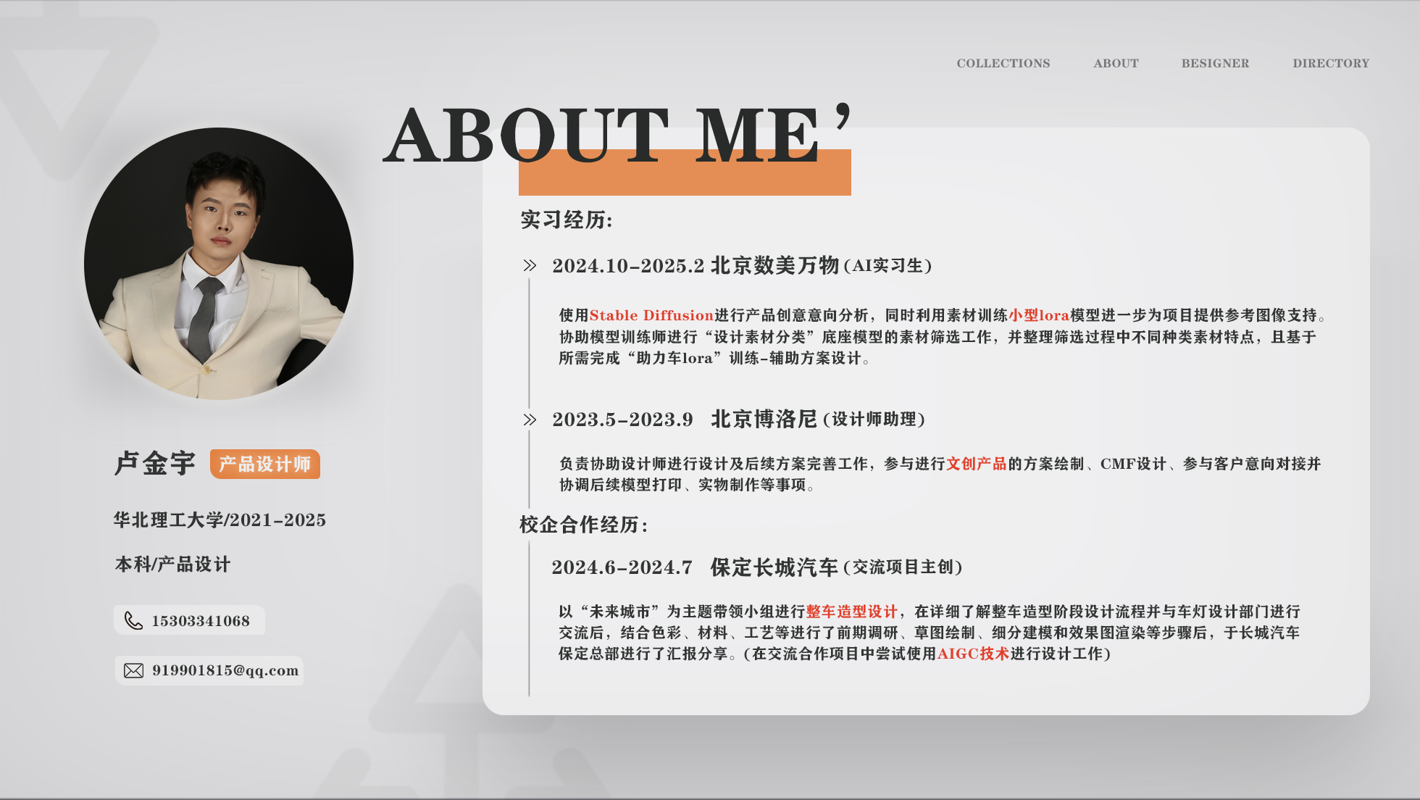Screen dimensions: 1420x800
Task: Toggle visibility of the Stable Diffusion highlighted text
Action: (x=651, y=315)
